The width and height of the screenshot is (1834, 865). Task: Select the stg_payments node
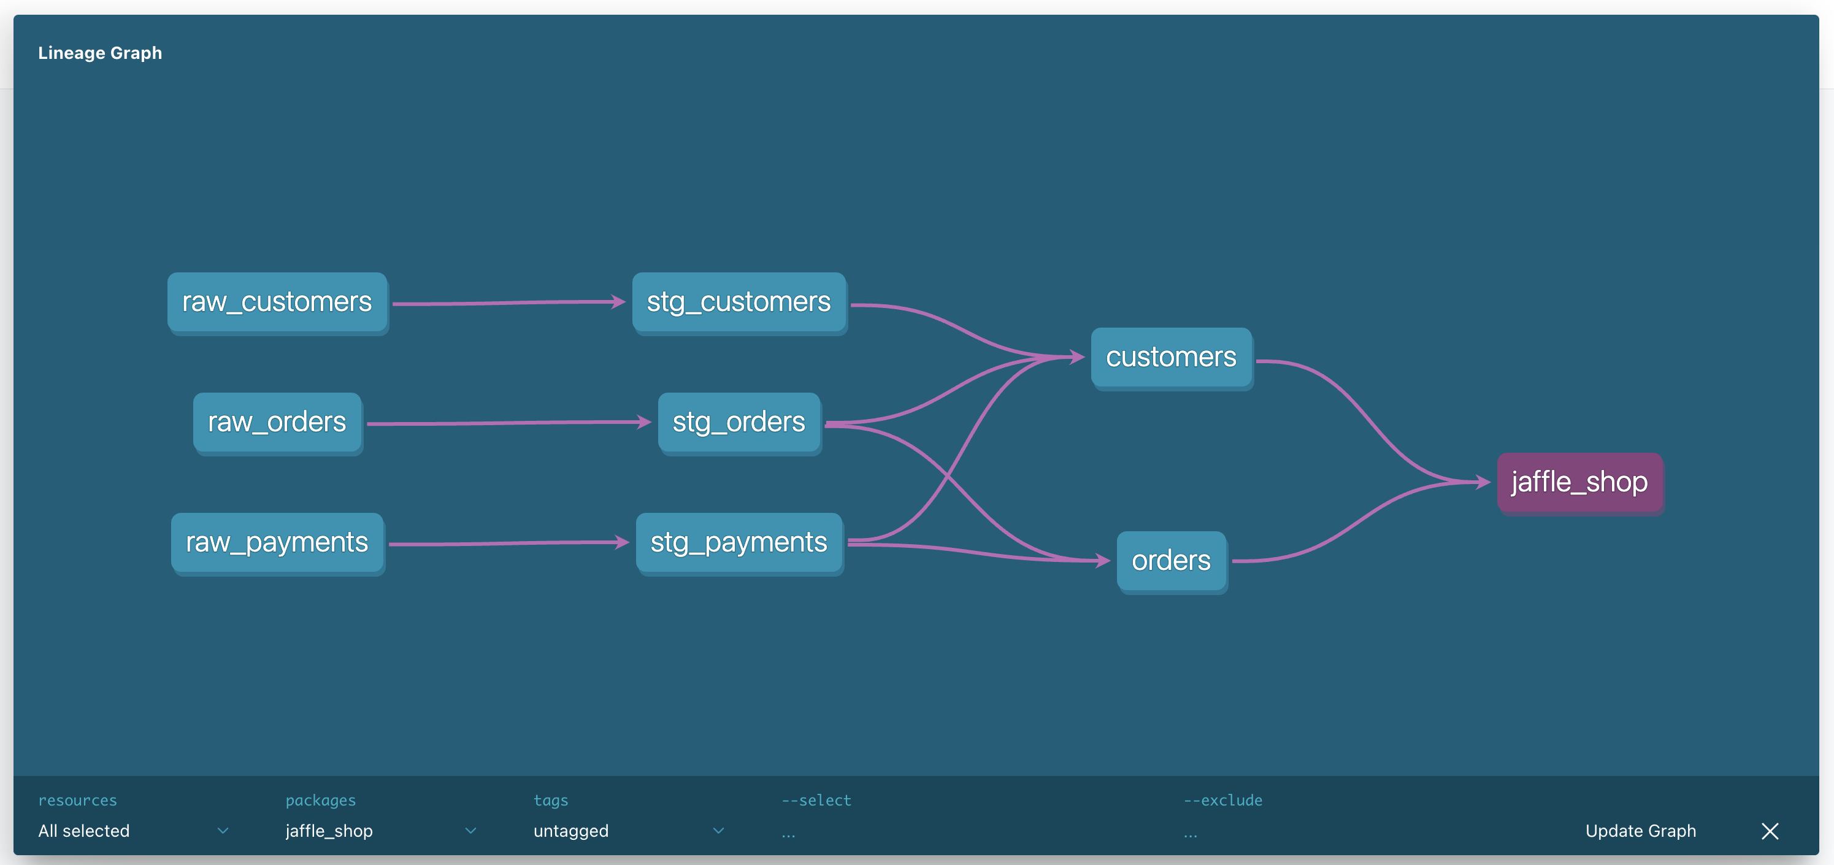click(739, 542)
